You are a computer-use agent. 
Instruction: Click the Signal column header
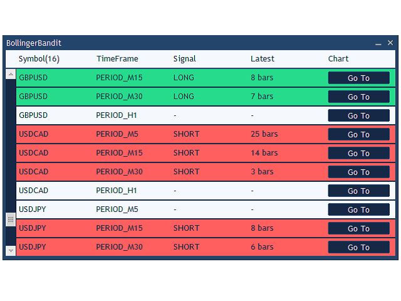coord(184,59)
